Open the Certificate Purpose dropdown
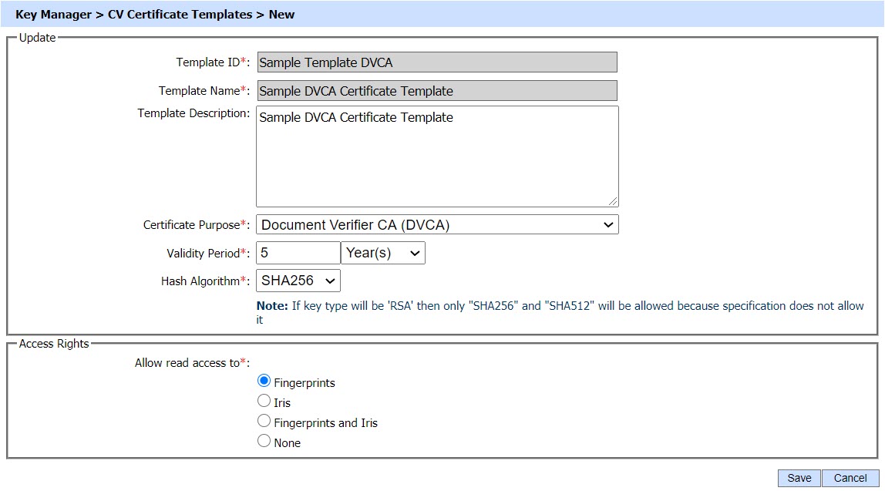This screenshot has width=885, height=491. 436,225
